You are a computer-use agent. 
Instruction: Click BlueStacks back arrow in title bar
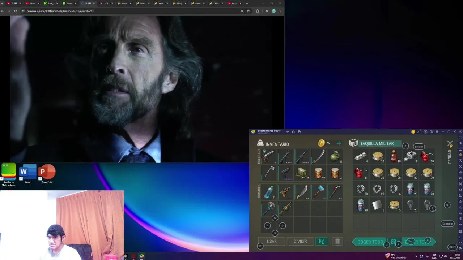(x=288, y=132)
